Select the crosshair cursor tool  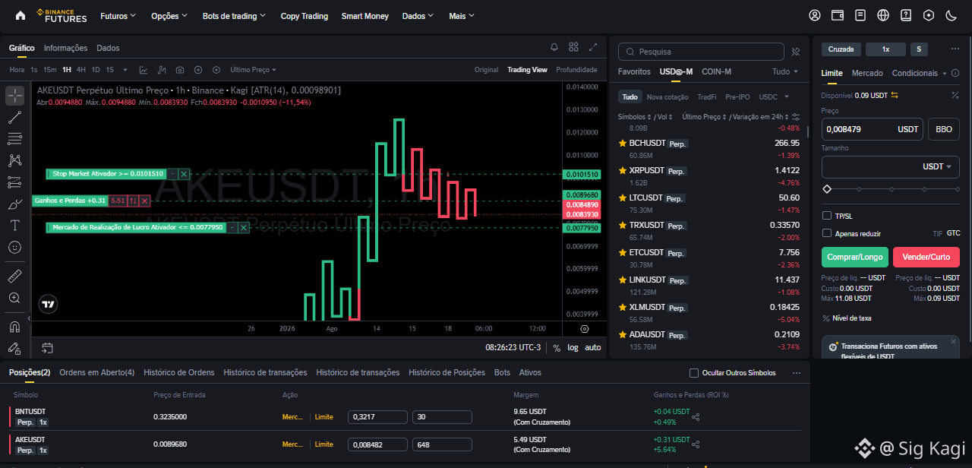click(14, 96)
